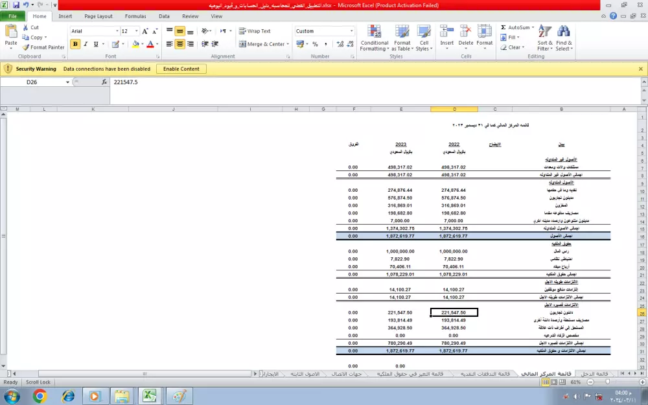The image size is (648, 405).
Task: Click the Top Align icon
Action: 169,31
